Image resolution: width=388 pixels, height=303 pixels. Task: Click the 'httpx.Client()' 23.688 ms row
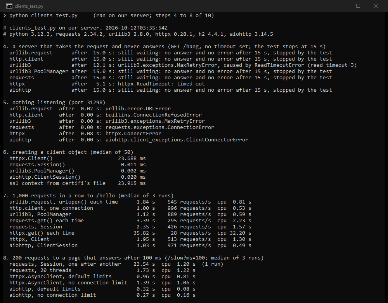pos(78,158)
